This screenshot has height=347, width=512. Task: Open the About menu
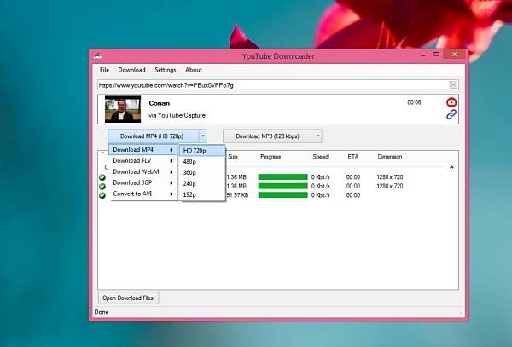tap(194, 70)
